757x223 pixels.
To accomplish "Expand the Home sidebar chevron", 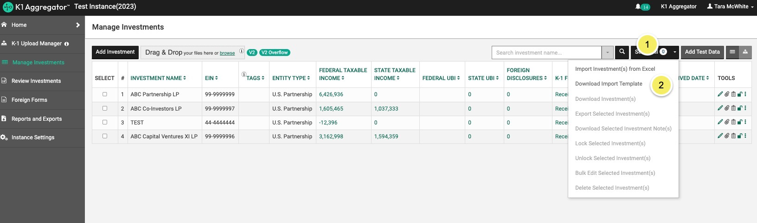I will pyautogui.click(x=78, y=25).
